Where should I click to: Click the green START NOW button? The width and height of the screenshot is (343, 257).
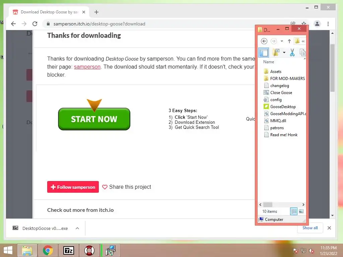[x=94, y=119]
